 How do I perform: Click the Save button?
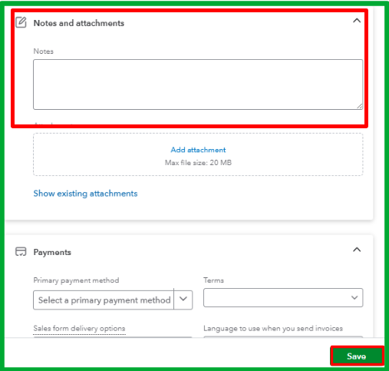click(x=357, y=356)
